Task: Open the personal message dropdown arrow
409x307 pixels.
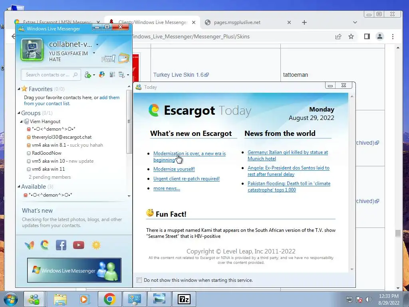Action: [x=94, y=53]
